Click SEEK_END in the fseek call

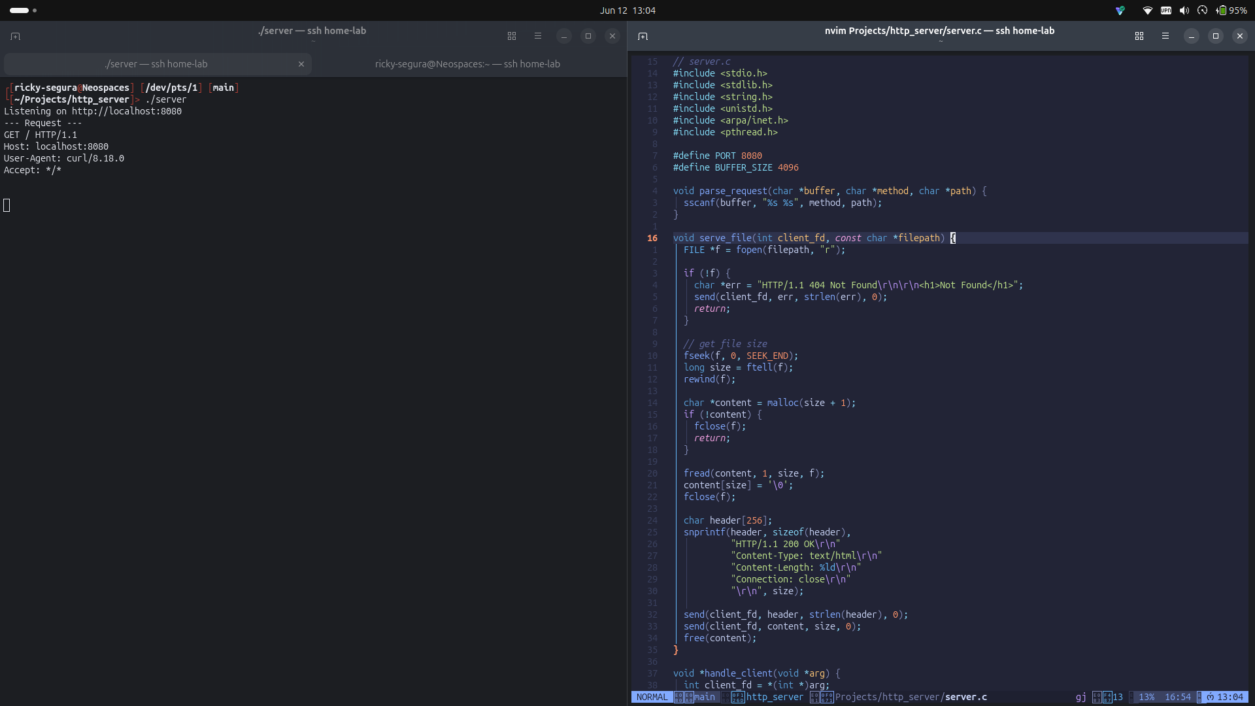[x=767, y=356]
